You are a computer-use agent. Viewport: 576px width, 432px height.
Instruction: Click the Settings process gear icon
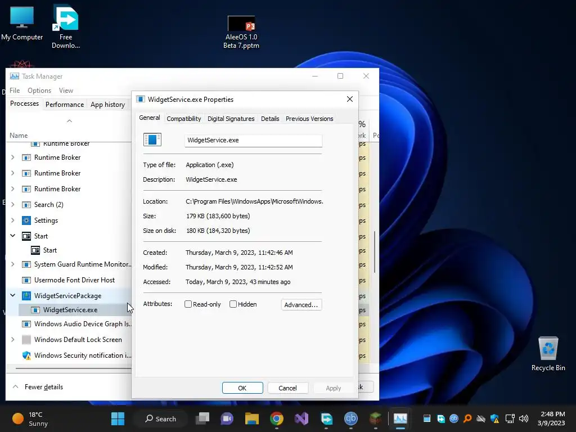tap(26, 220)
